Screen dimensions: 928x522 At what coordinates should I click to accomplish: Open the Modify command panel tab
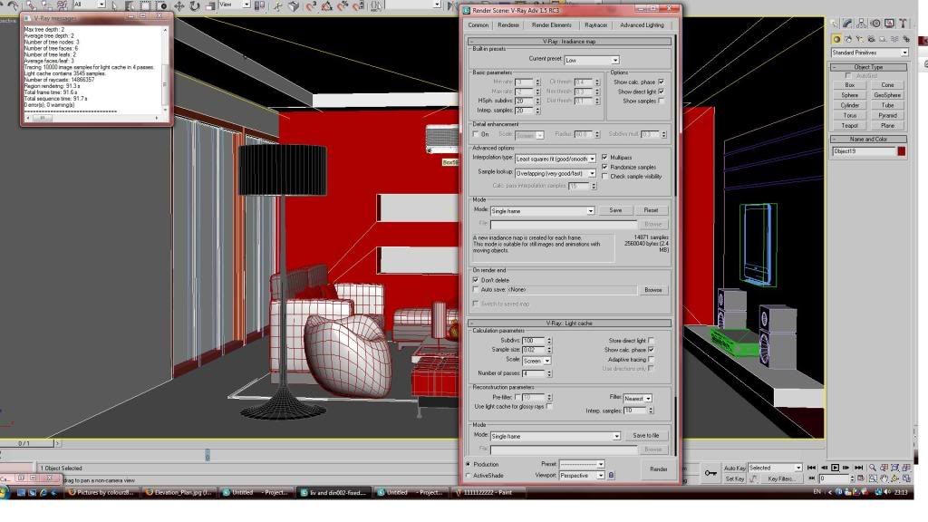pos(846,24)
